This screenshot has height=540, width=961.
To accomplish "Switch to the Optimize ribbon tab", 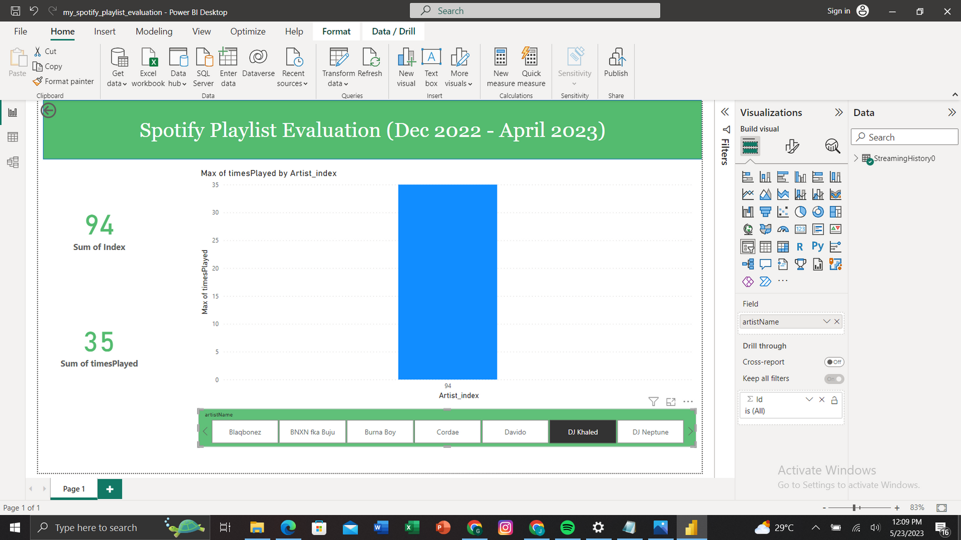I will click(x=247, y=32).
